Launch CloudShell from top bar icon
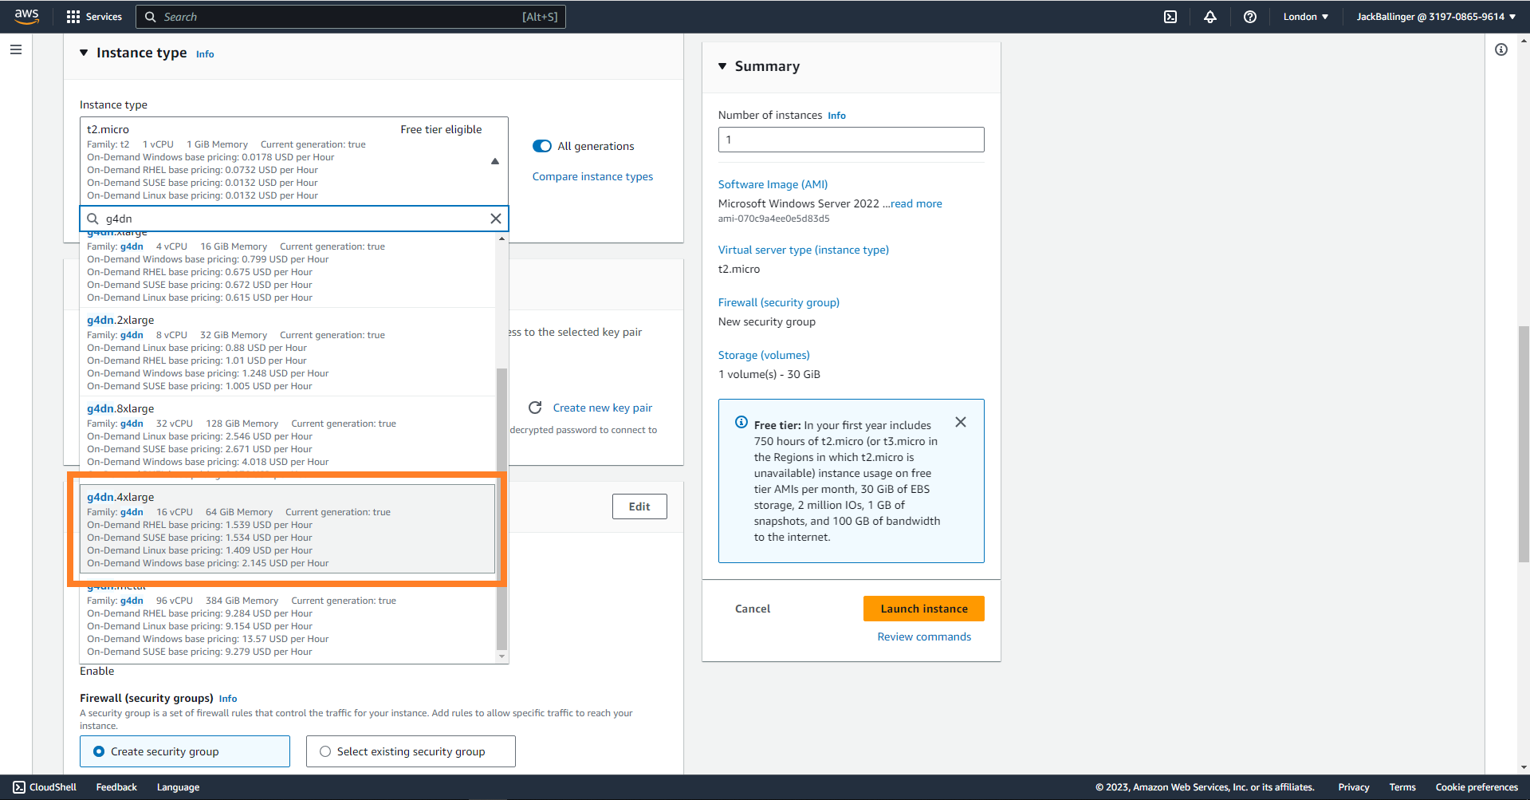The height and width of the screenshot is (800, 1530). coord(1170,17)
